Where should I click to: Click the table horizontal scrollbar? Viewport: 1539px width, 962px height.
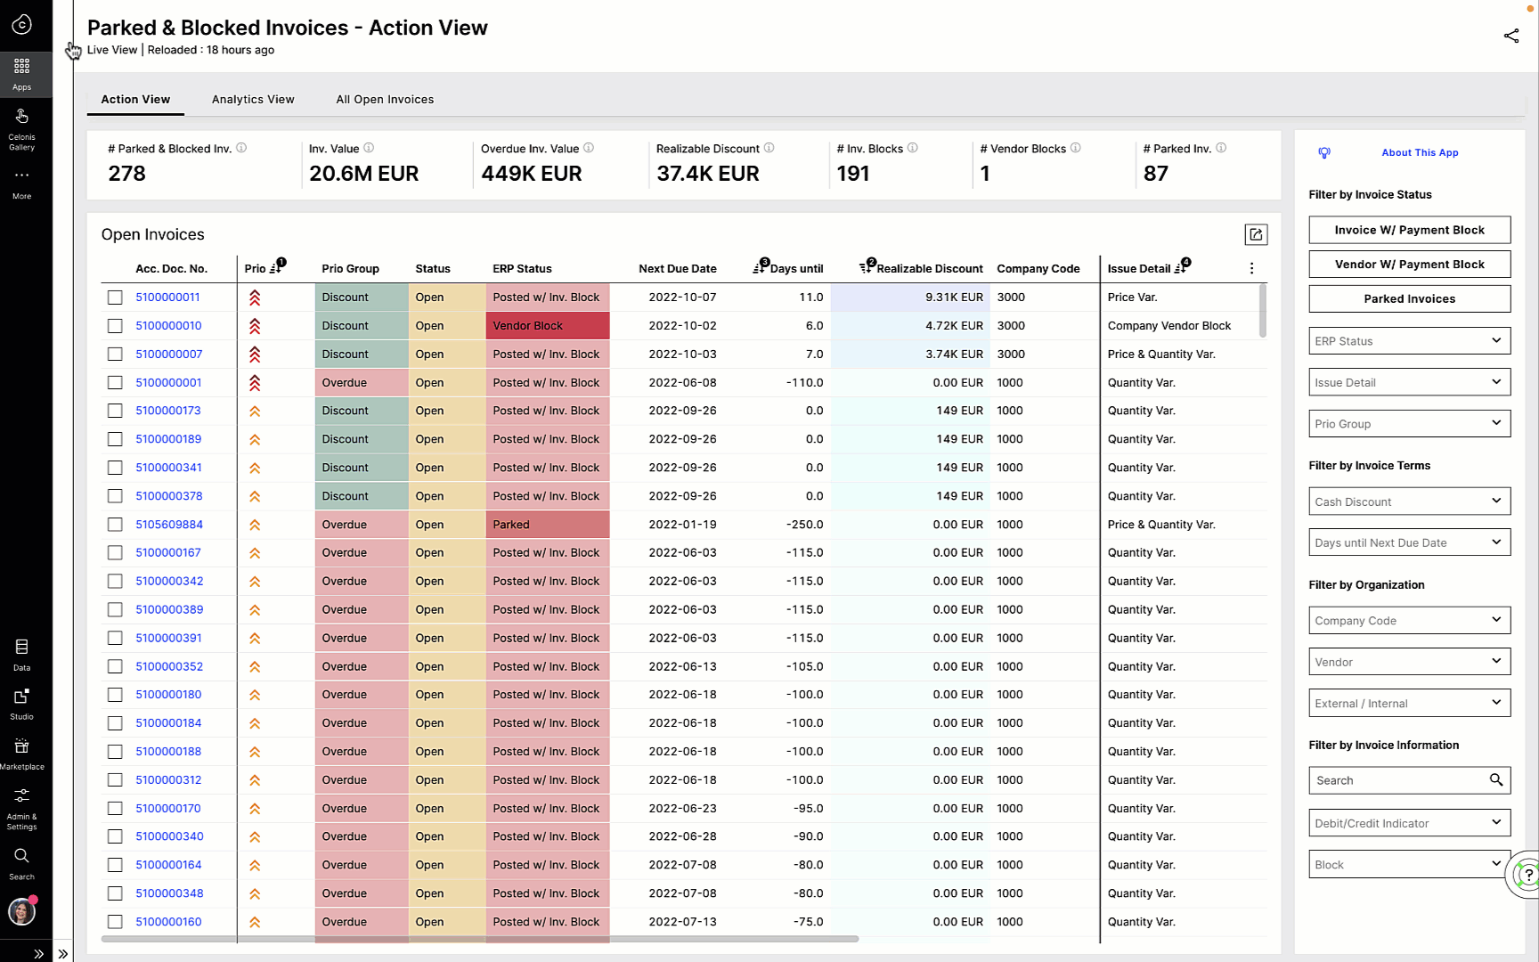[x=479, y=939]
